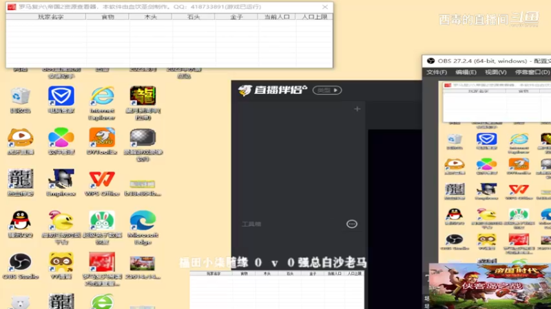Open the 工具箱 more-options ellipsis icon
551x309 pixels.
pos(352,224)
